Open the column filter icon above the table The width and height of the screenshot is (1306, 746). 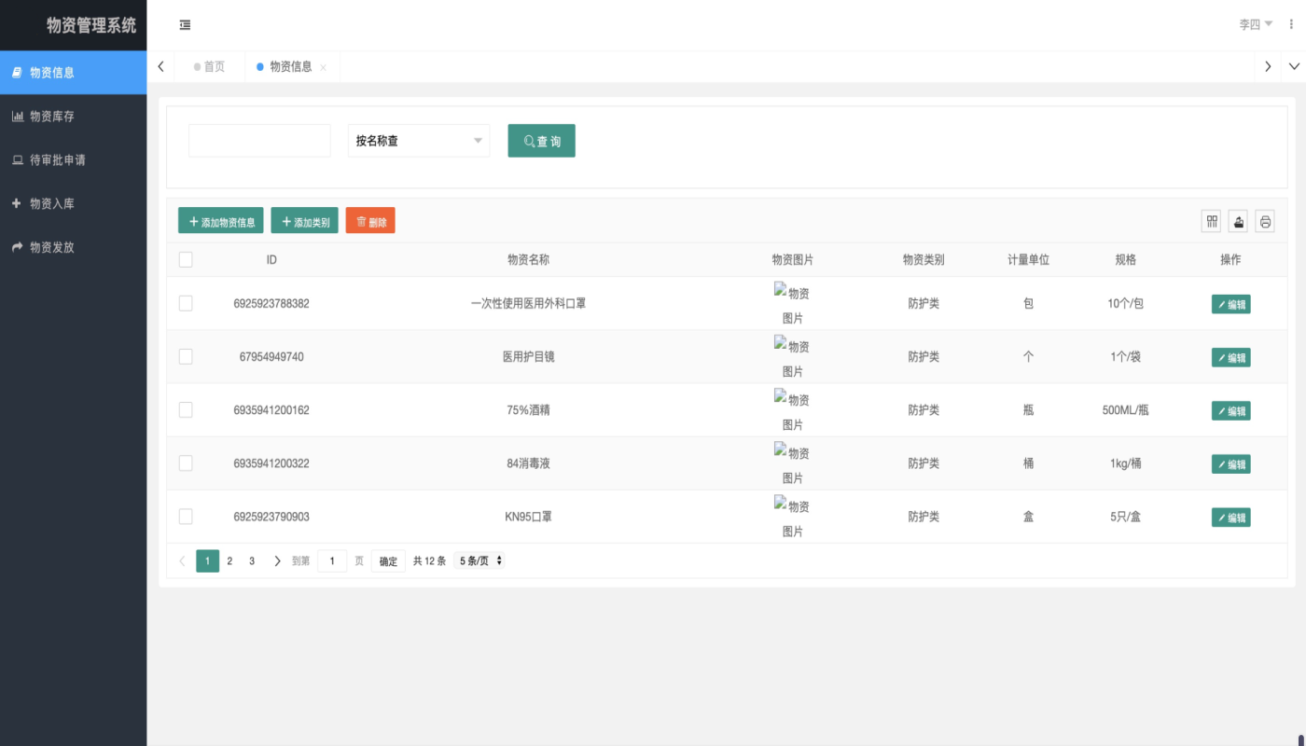(1212, 221)
